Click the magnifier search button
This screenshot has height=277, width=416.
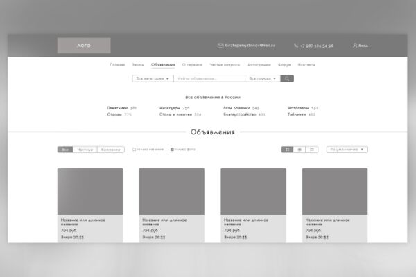[287, 79]
